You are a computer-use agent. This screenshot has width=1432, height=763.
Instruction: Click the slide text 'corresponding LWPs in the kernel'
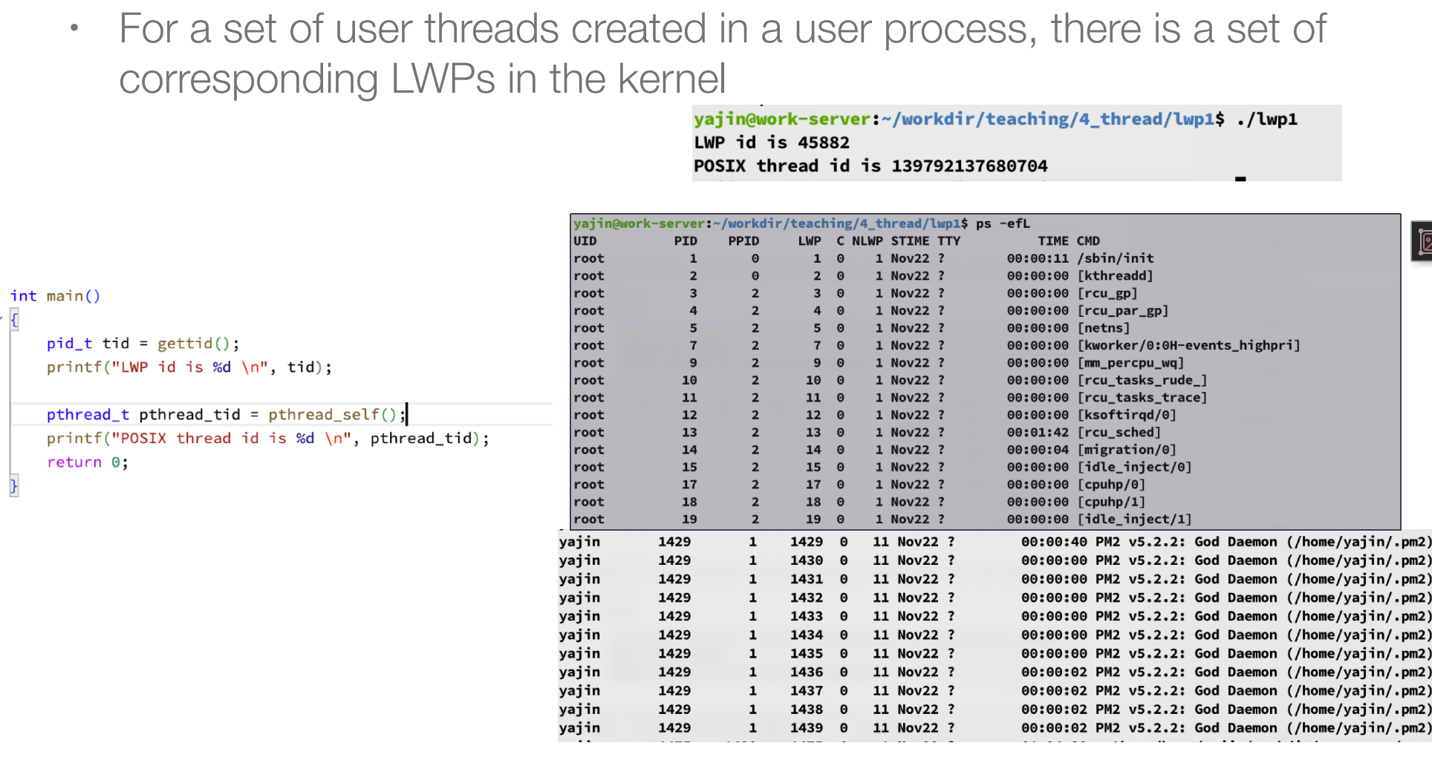point(422,79)
